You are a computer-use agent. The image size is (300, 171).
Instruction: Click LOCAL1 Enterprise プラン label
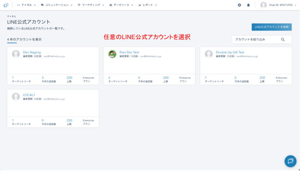[x=89, y=122]
